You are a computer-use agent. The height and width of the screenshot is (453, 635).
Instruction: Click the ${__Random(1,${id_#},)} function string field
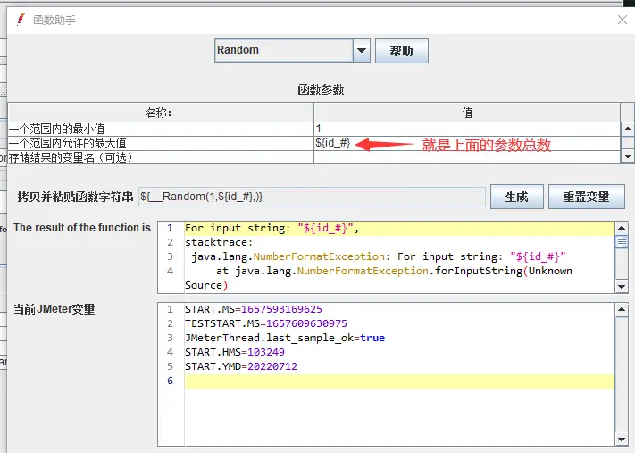click(x=311, y=197)
